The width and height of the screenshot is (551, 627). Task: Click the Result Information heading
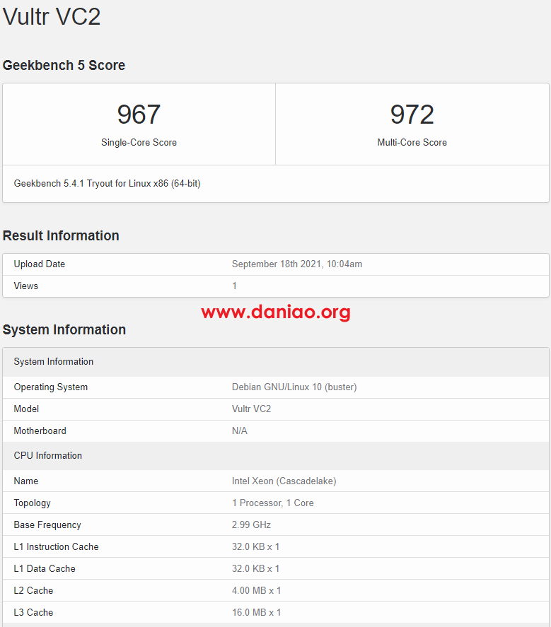coord(61,235)
